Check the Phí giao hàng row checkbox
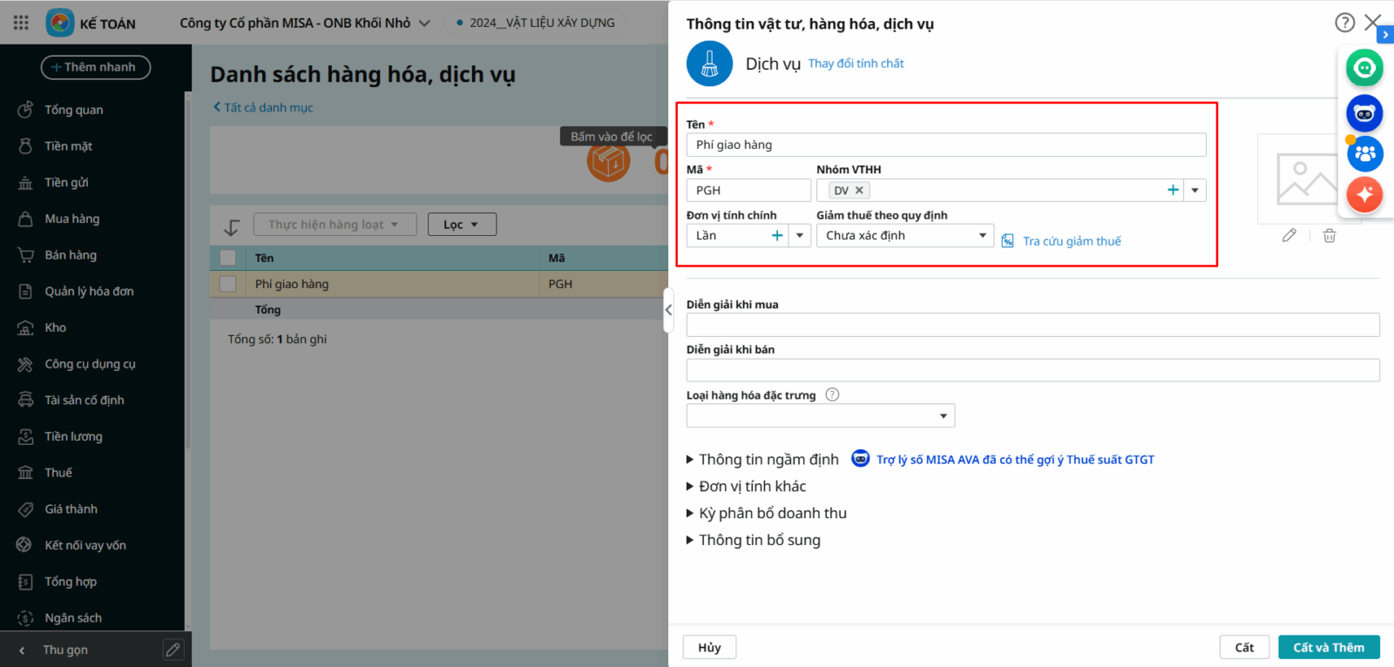Viewport: 1394px width, 667px height. click(x=228, y=284)
